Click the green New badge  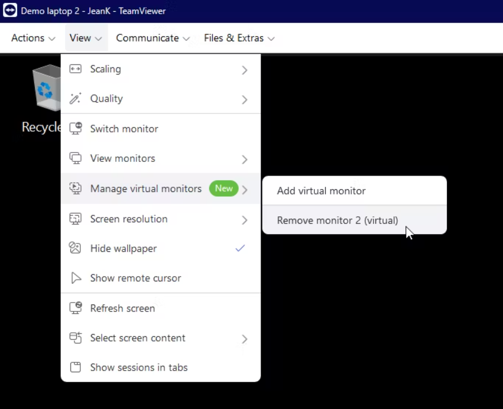point(223,189)
